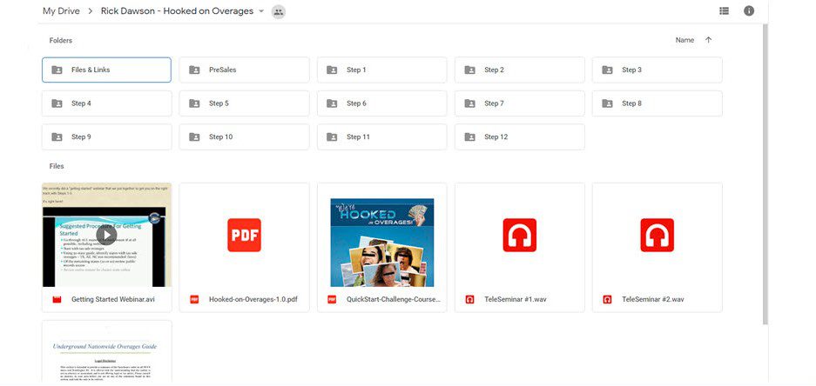Click the headphone icon of TeleSeminar #1
The image size is (816, 386).
coord(519,235)
